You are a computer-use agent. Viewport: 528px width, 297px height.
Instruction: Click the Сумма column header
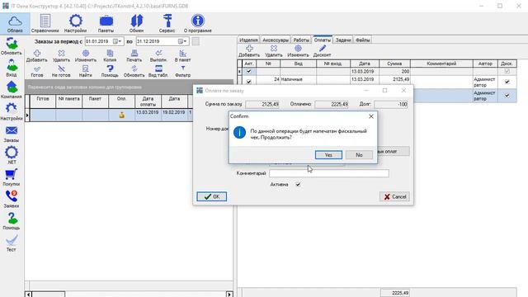(x=394, y=64)
